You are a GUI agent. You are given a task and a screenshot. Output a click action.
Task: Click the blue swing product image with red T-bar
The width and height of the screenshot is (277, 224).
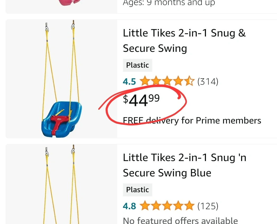coord(61,79)
